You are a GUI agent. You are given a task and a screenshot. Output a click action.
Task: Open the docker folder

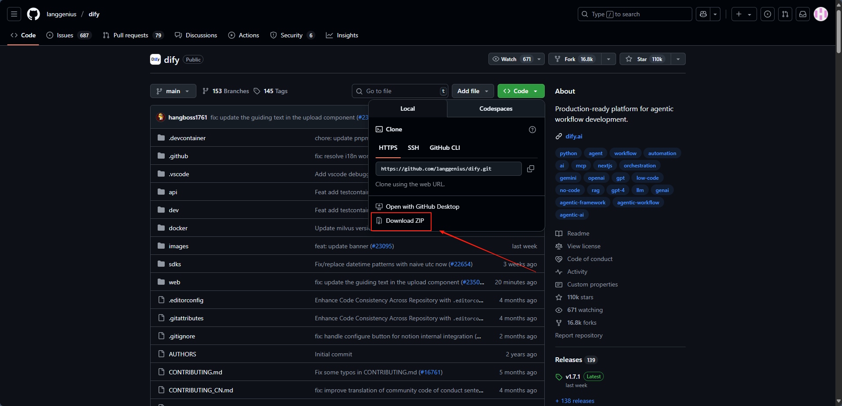(x=178, y=228)
